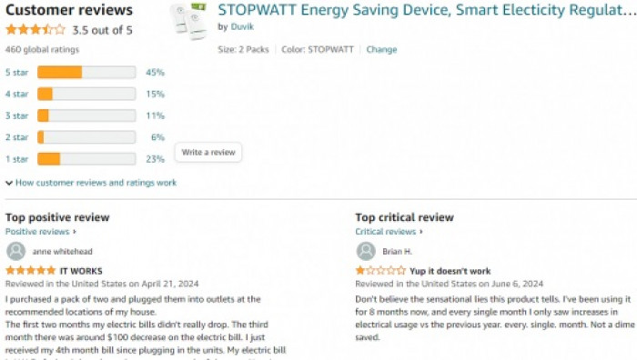Visit the Duvik brand link
Screen dimensions: 637x360
[x=242, y=26]
